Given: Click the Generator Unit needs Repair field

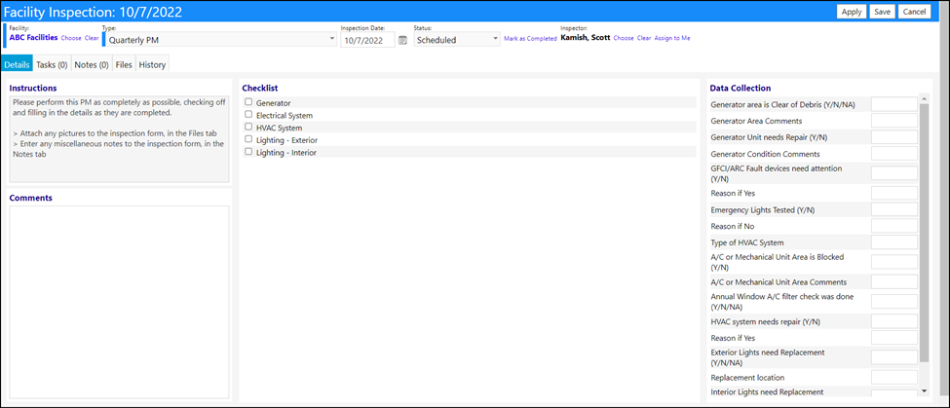Looking at the screenshot, I should 894,136.
